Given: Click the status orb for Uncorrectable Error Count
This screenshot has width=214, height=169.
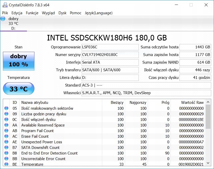Looking at the screenshot, I should 6,159.
